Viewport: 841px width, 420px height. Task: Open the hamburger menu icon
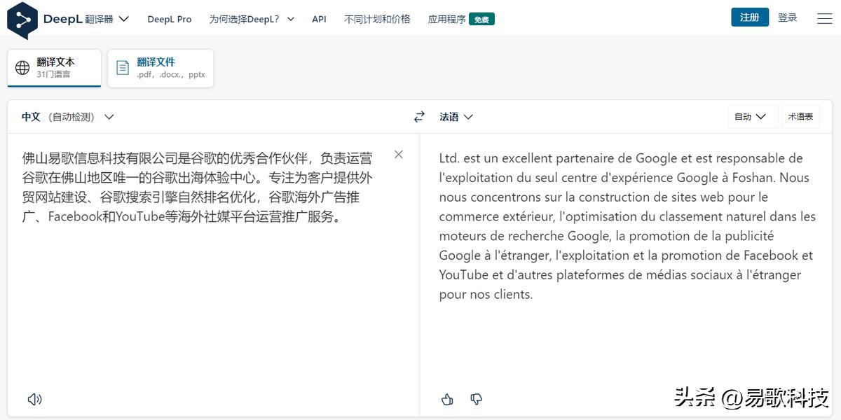(x=825, y=18)
